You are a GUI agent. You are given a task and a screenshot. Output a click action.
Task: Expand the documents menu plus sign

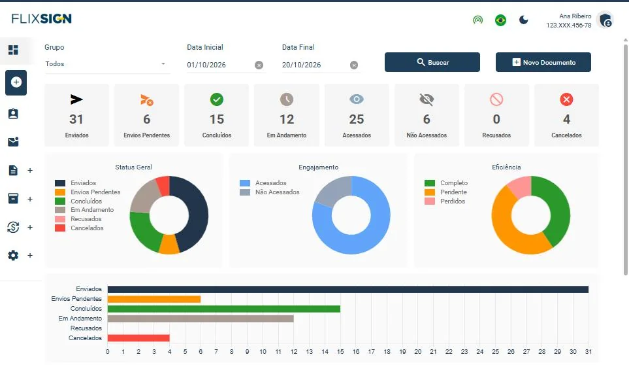tap(30, 171)
